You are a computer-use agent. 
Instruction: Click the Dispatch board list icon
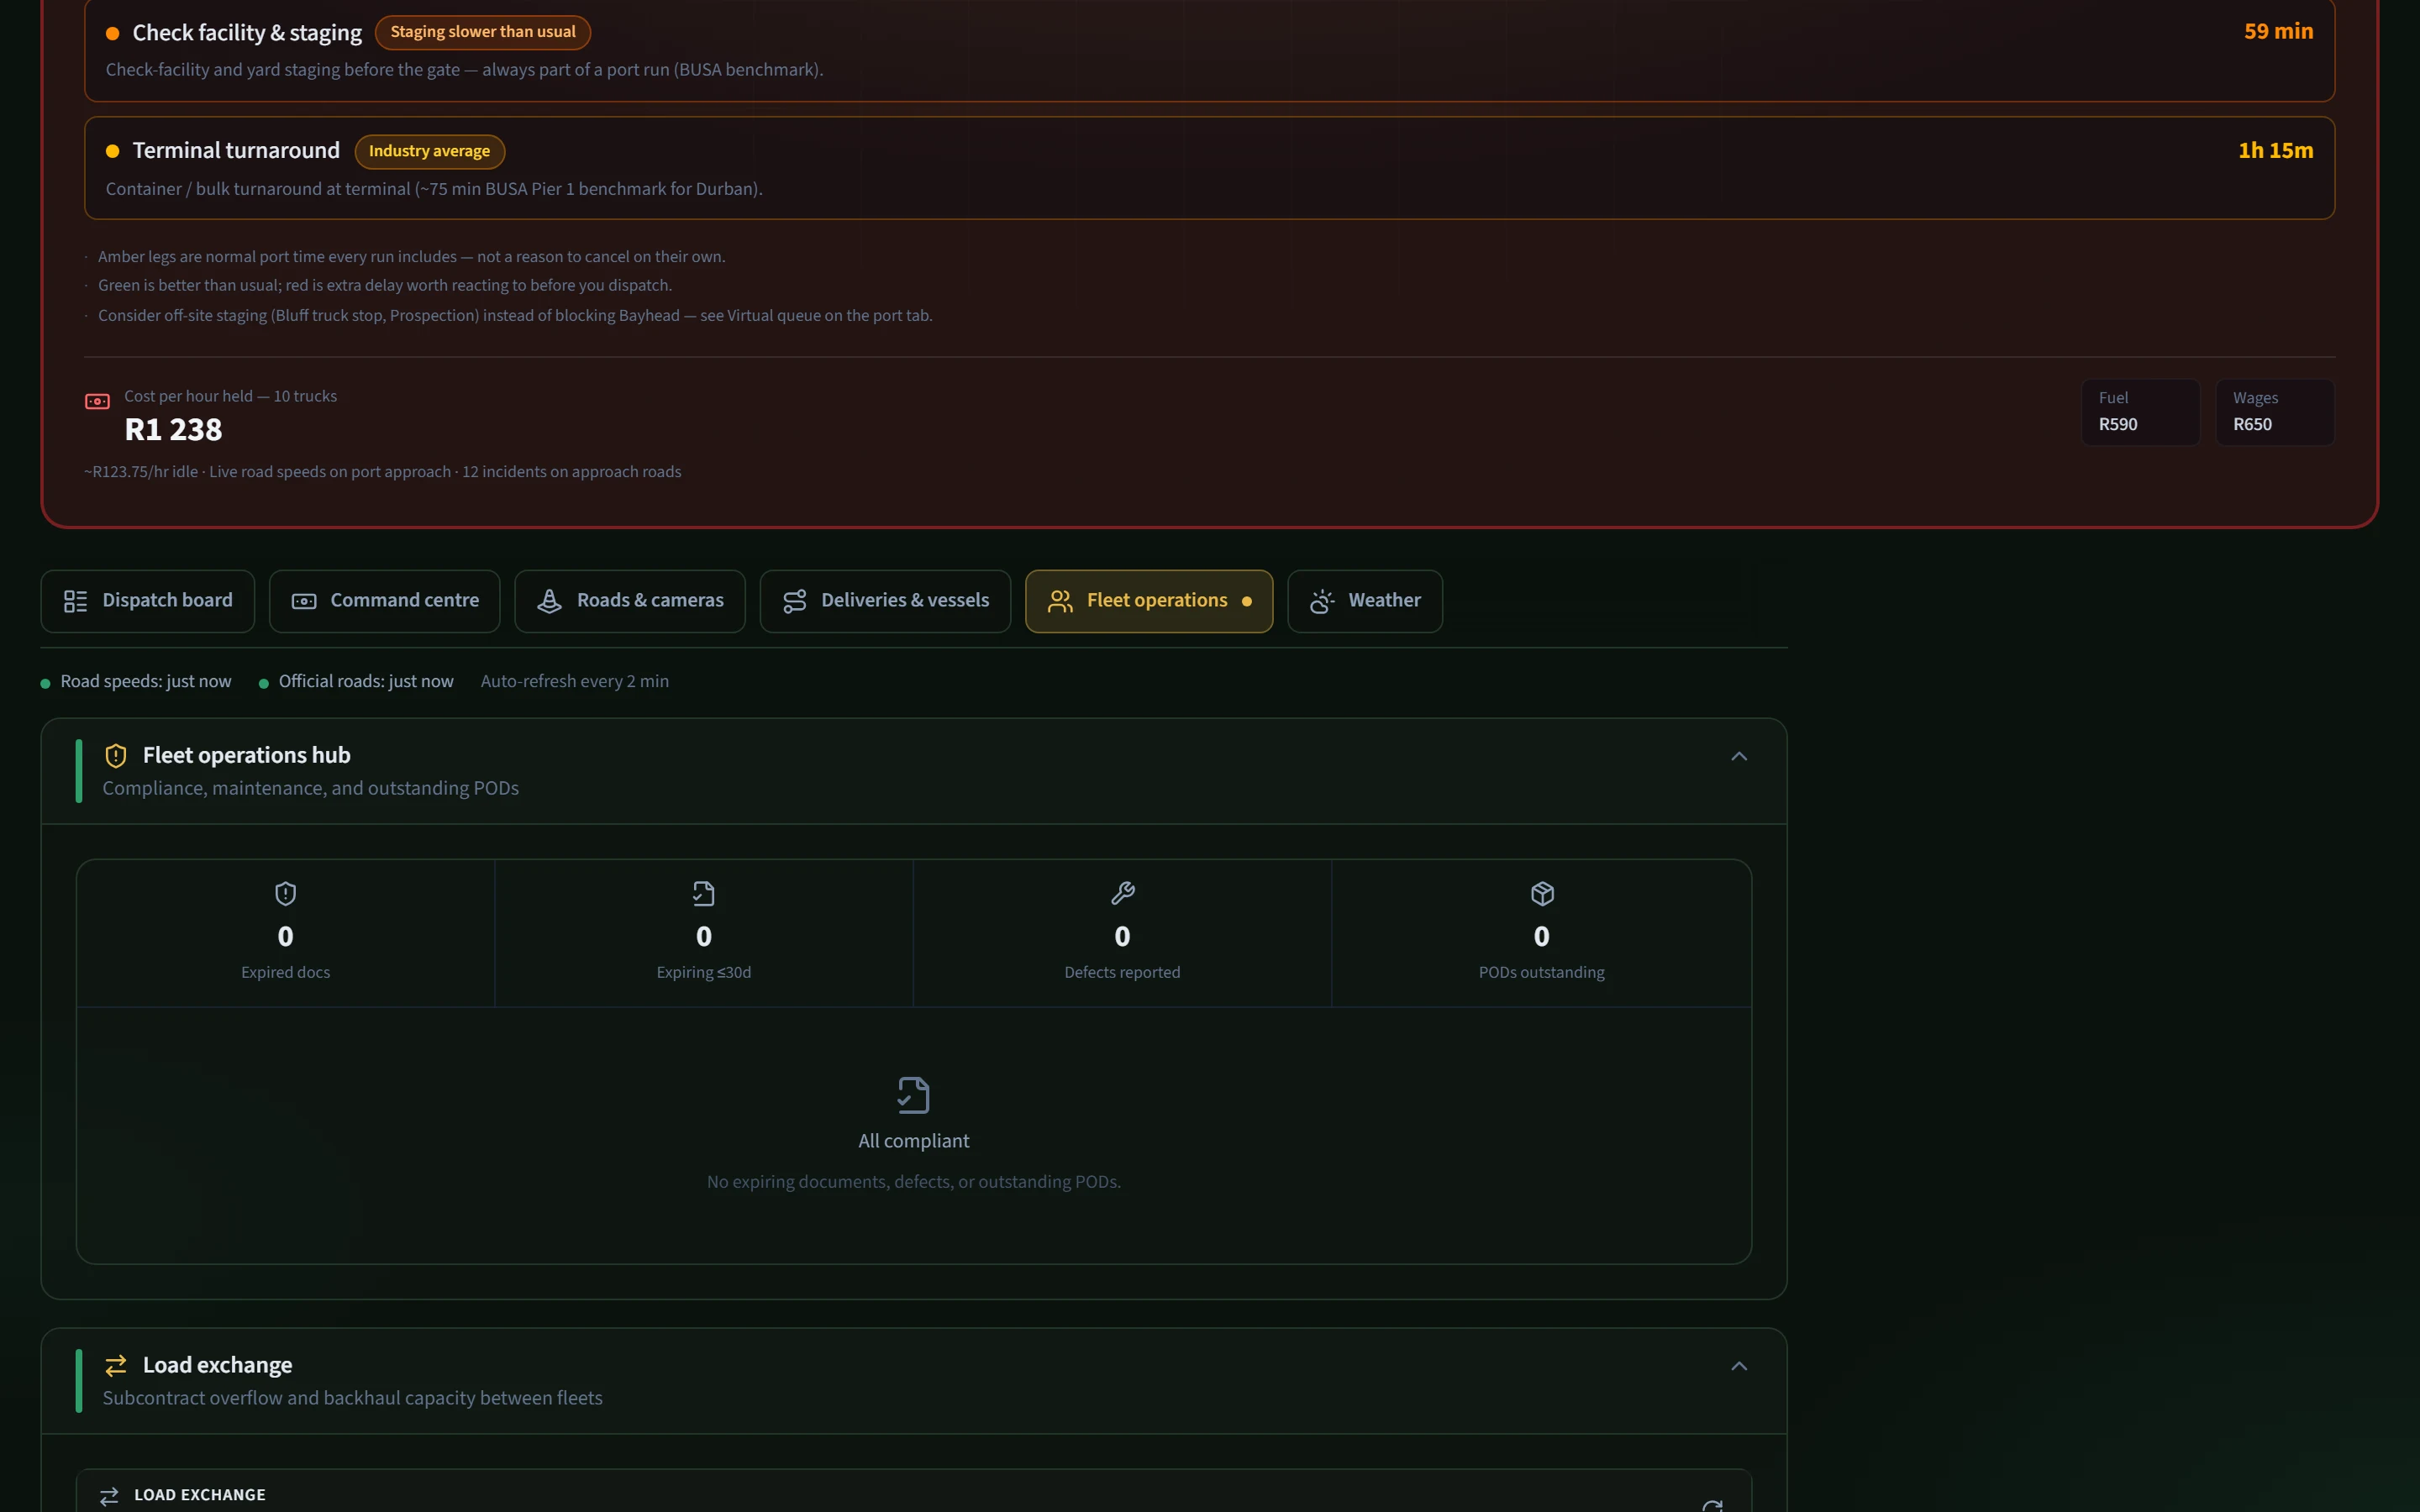pyautogui.click(x=75, y=601)
